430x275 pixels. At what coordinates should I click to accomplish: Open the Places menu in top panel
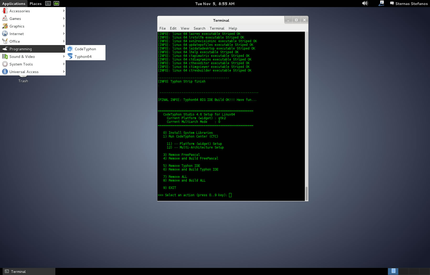click(x=36, y=3)
